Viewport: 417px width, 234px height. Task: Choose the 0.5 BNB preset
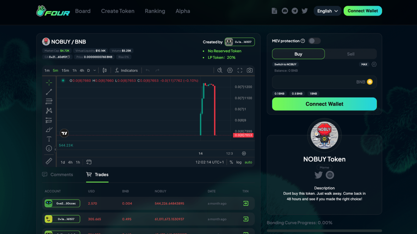[x=297, y=94]
